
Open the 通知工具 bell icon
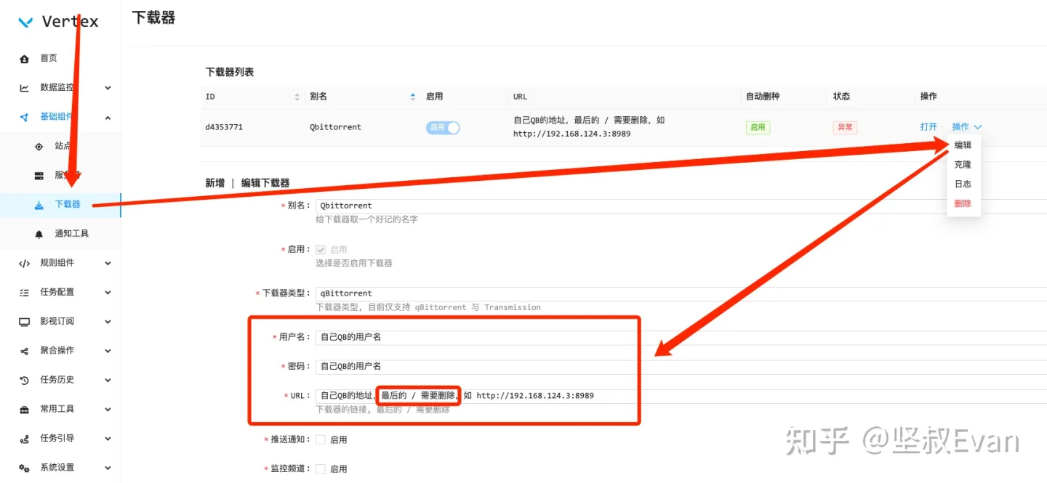tap(39, 234)
